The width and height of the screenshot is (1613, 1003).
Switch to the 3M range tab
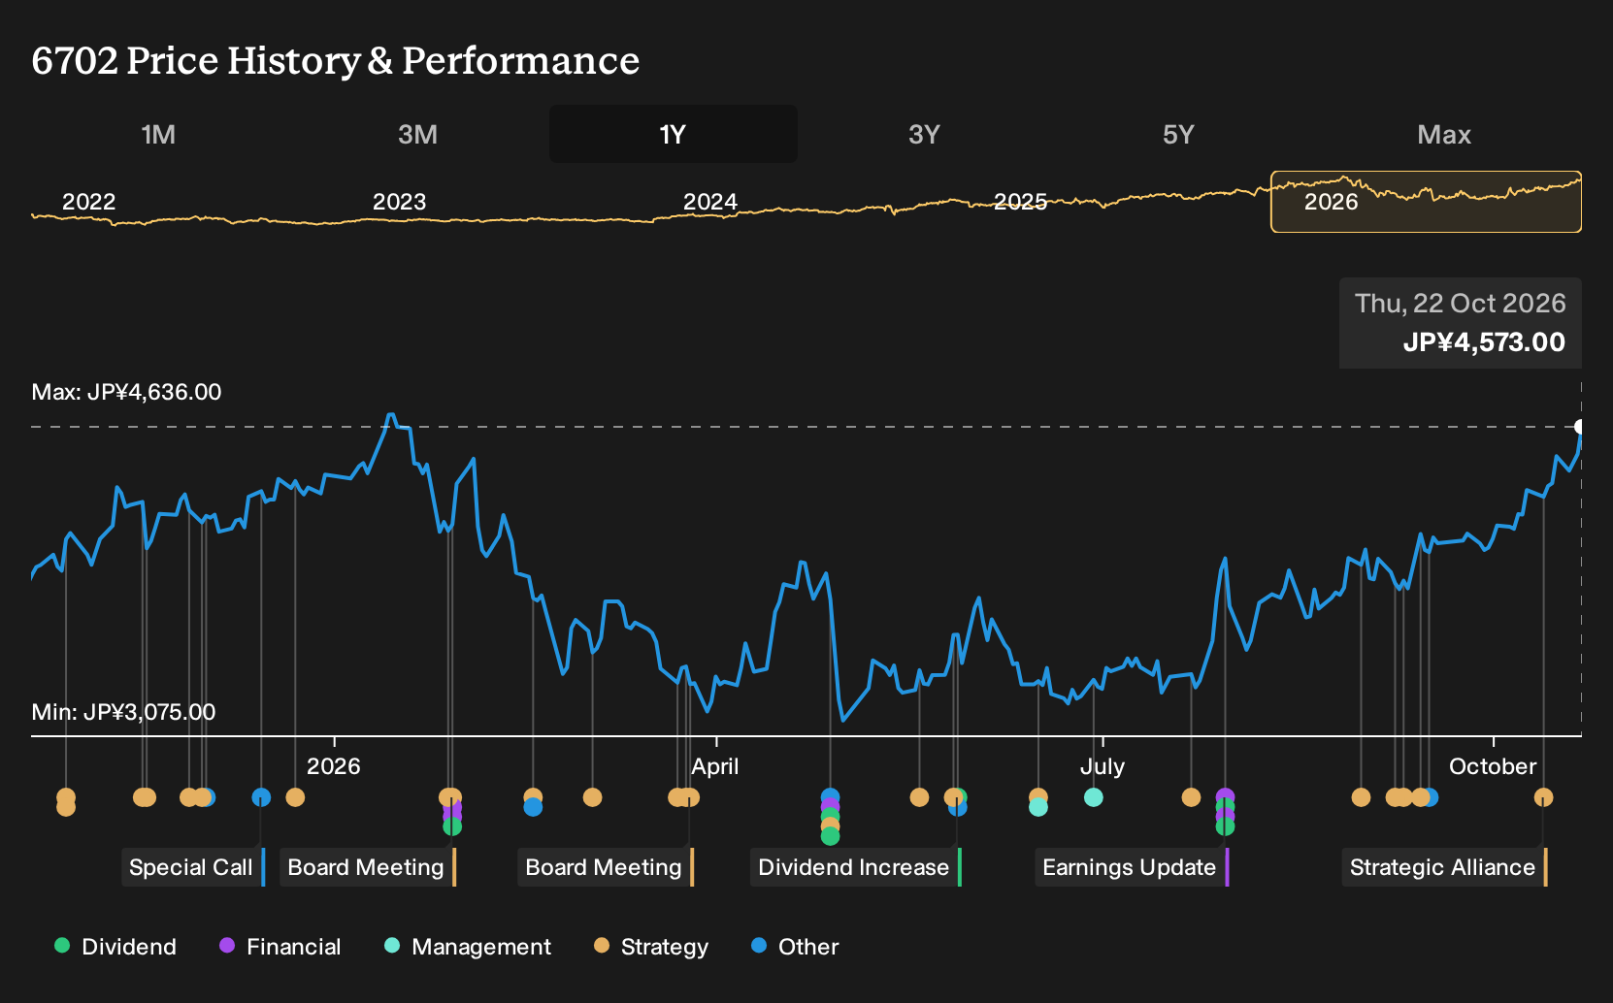[417, 134]
